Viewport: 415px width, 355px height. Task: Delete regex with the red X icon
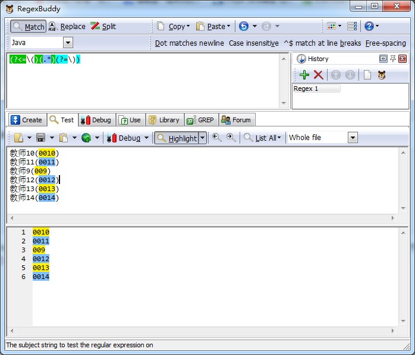(319, 75)
